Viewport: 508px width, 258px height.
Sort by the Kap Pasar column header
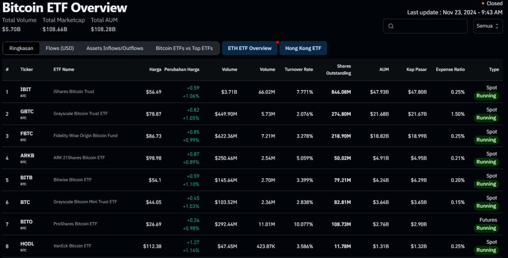tap(416, 69)
